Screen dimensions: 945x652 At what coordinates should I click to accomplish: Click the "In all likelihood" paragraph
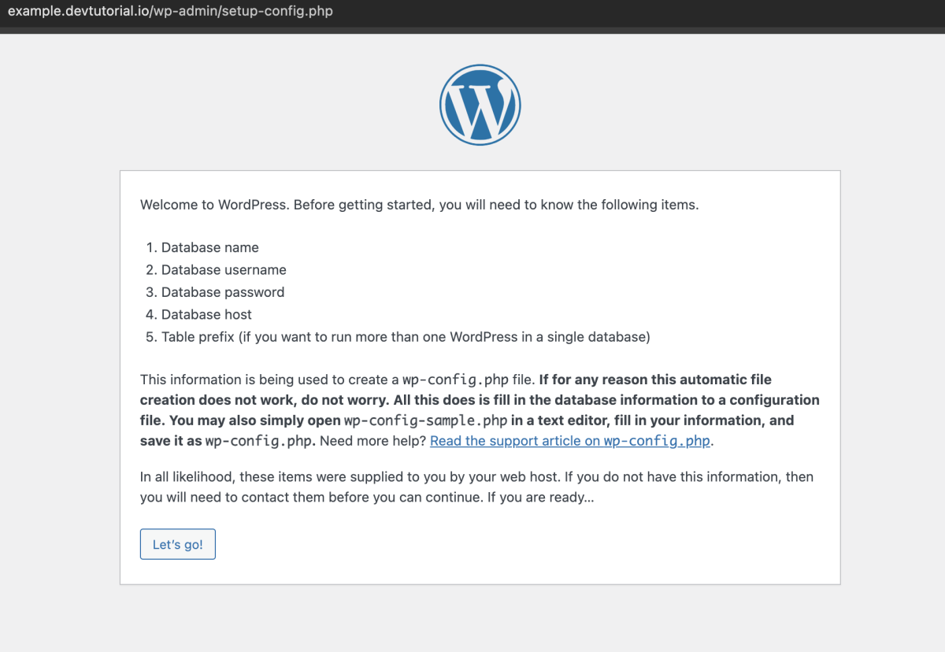(477, 487)
